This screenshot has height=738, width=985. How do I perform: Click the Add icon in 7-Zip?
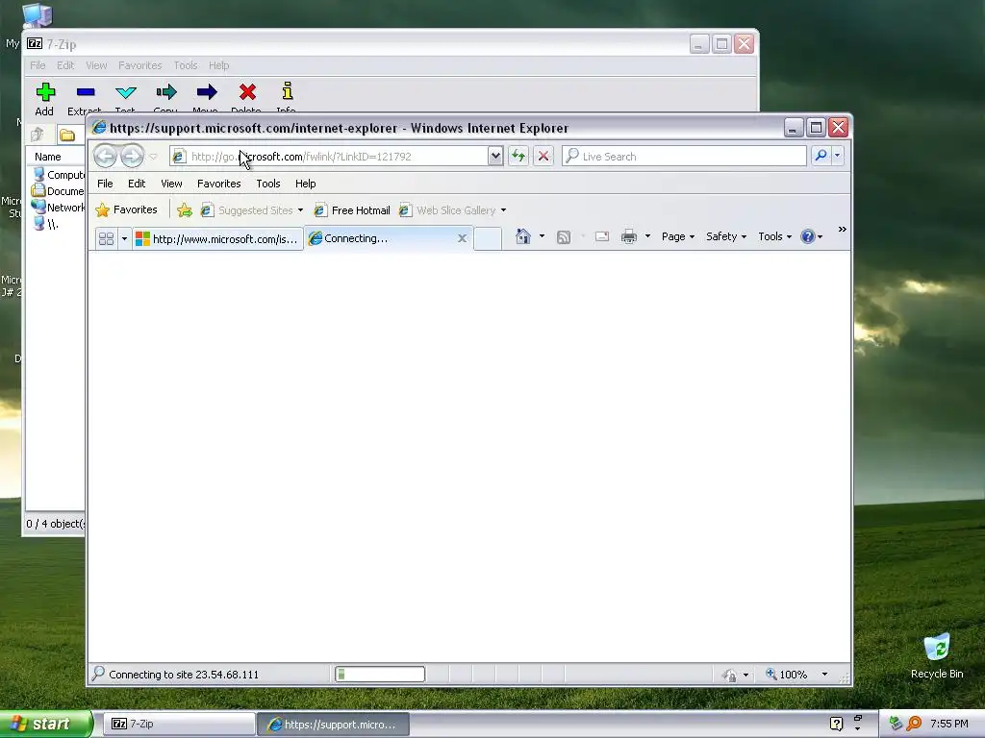[45, 92]
